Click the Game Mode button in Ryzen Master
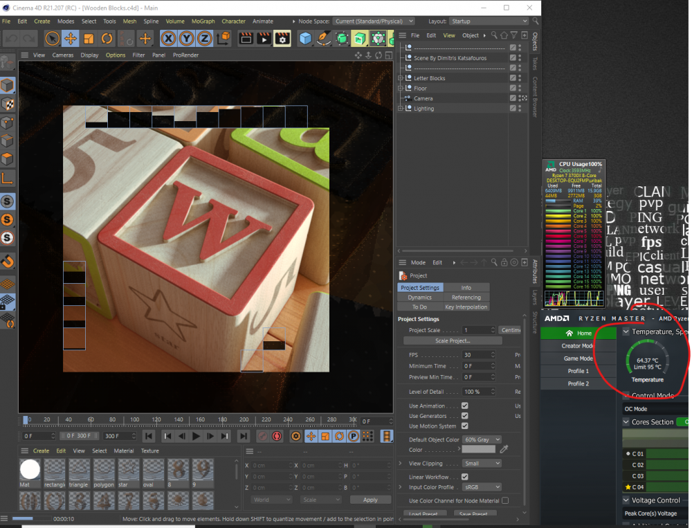Image resolution: width=692 pixels, height=528 pixels. 577,358
